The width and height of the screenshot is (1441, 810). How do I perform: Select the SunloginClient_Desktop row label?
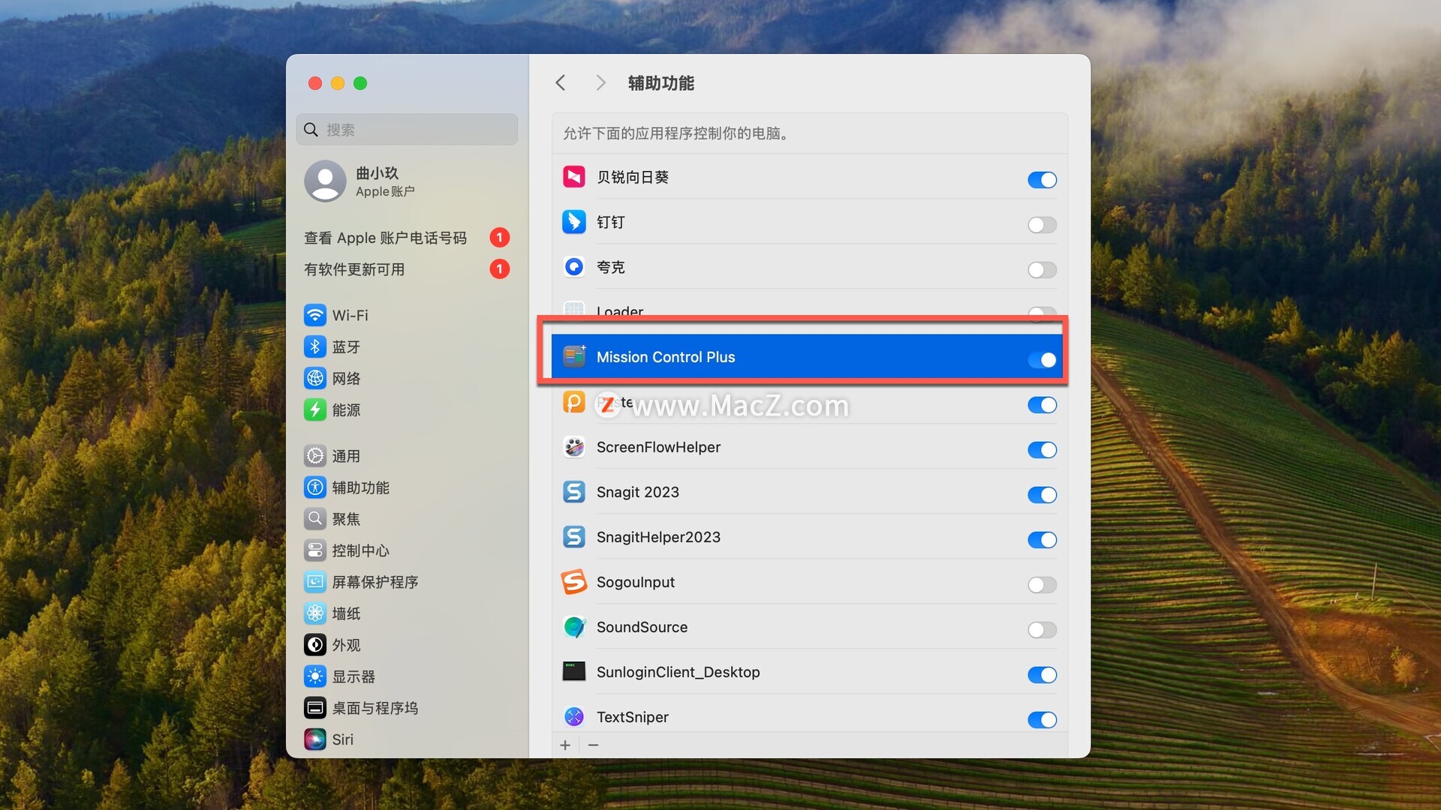click(x=678, y=672)
